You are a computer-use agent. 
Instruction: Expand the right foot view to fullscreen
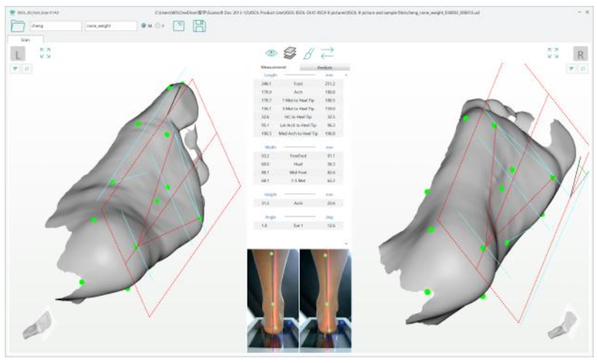click(553, 53)
